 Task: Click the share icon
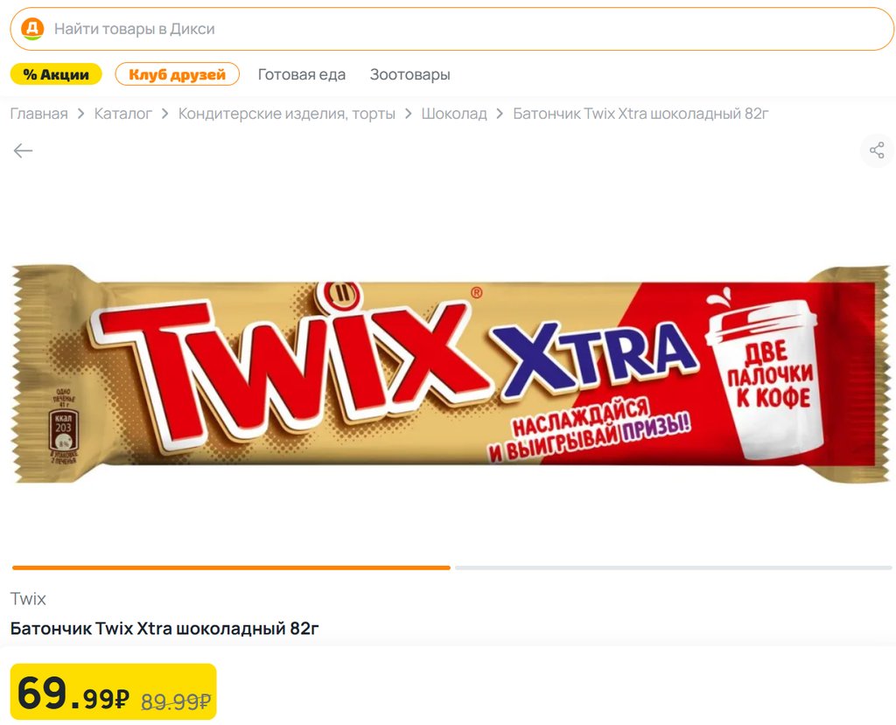(877, 150)
